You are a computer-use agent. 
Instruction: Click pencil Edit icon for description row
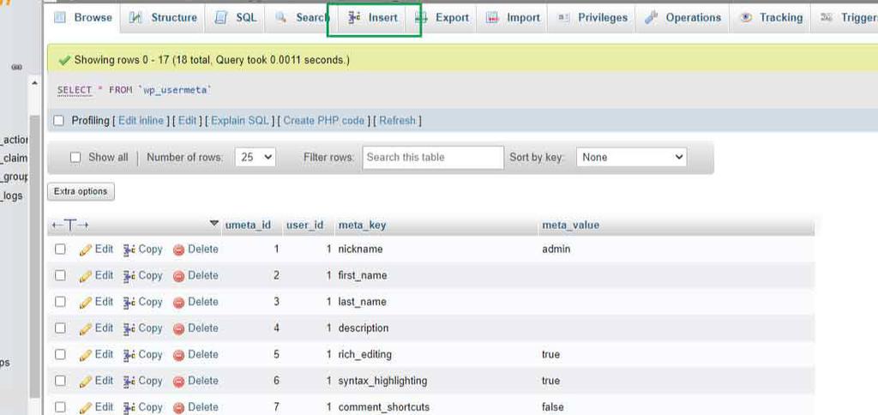pos(85,328)
